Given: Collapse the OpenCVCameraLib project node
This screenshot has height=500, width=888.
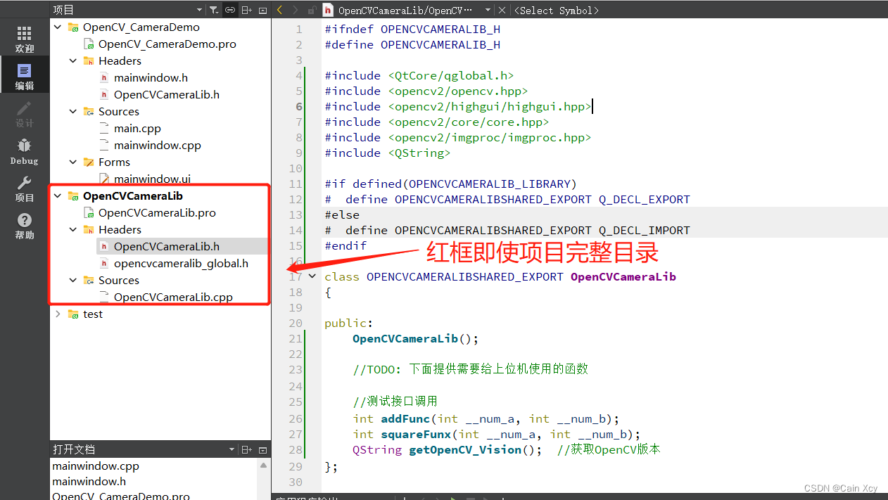Looking at the screenshot, I should (58, 195).
